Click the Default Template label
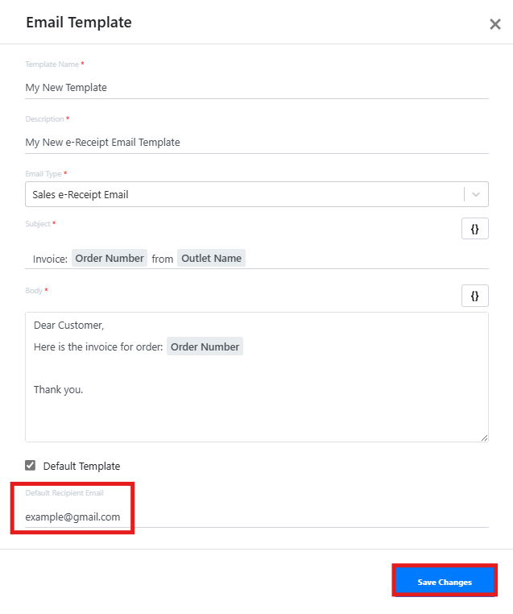This screenshot has height=614, width=513. (x=81, y=466)
